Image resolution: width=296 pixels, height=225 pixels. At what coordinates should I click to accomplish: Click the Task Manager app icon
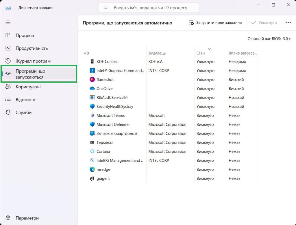pyautogui.click(x=8, y=8)
